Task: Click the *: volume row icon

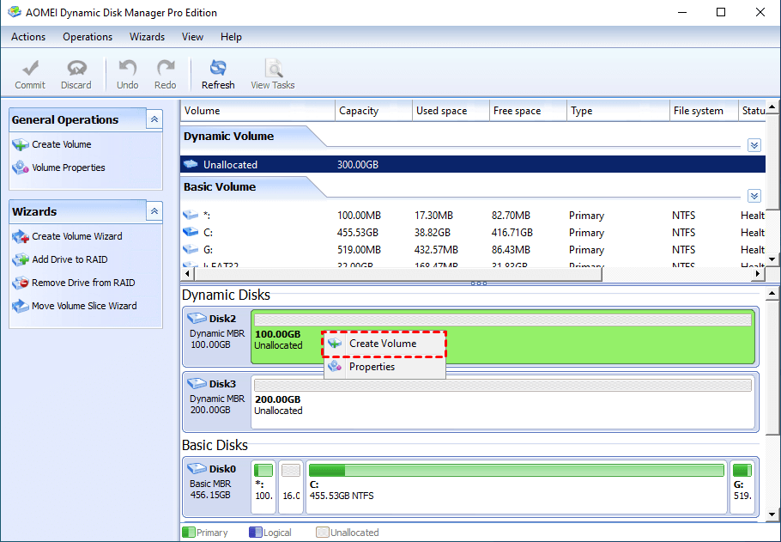Action: [x=191, y=216]
